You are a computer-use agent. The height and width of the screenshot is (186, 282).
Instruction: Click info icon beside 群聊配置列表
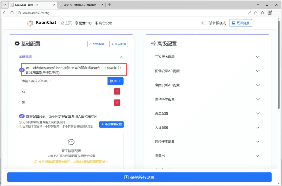pyautogui.click(x=22, y=116)
